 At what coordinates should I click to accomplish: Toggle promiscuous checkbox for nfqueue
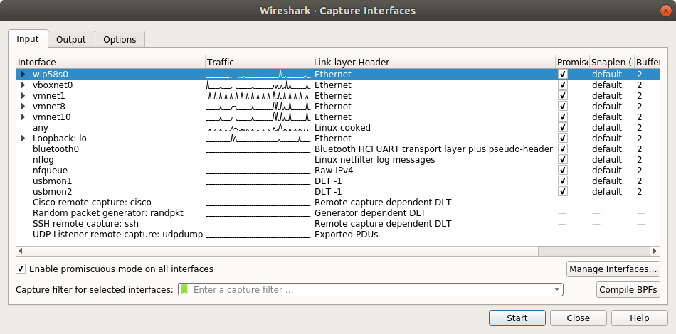pos(563,170)
